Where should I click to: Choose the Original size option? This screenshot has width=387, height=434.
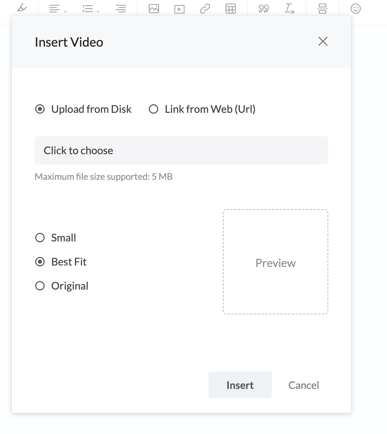coord(61,286)
